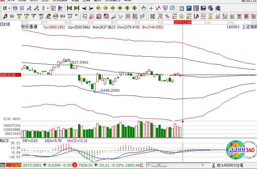
Task: Toggle the yellow left-arrow diamond icon
Action: tap(98, 8)
